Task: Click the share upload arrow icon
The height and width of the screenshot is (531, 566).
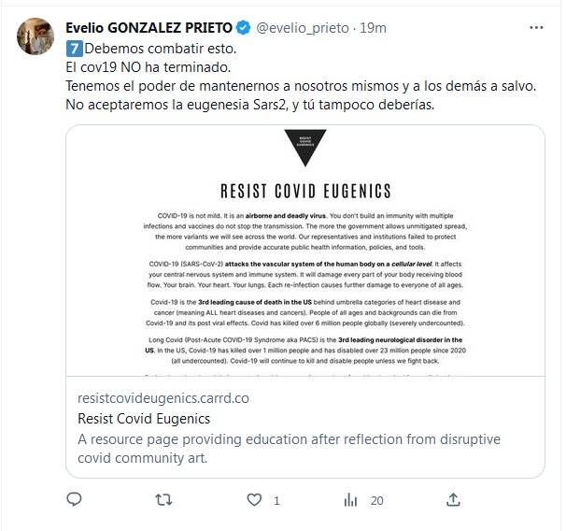Action: click(440, 501)
